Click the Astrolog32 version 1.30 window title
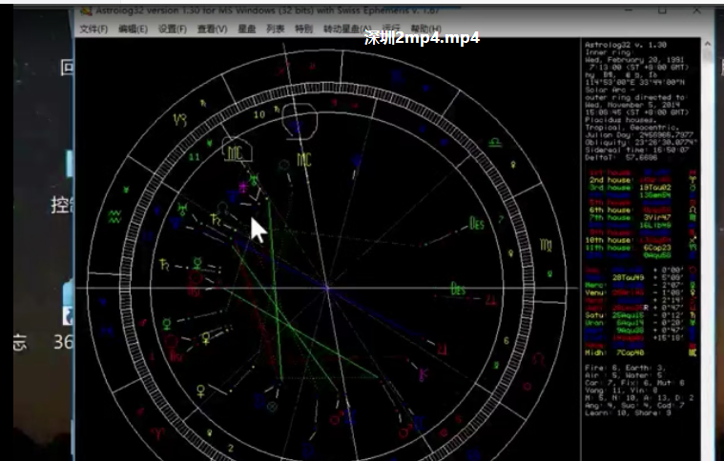Image resolution: width=724 pixels, height=461 pixels. 267,10
